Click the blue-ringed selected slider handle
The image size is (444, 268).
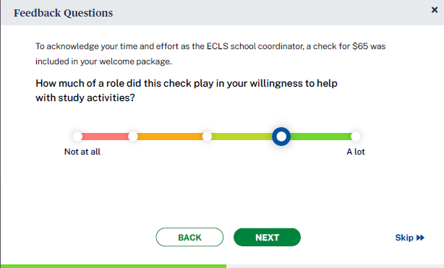pos(281,137)
